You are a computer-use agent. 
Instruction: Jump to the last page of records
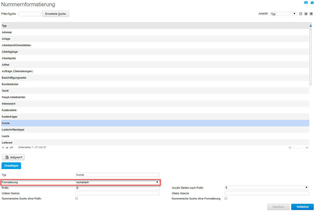coord(307,148)
